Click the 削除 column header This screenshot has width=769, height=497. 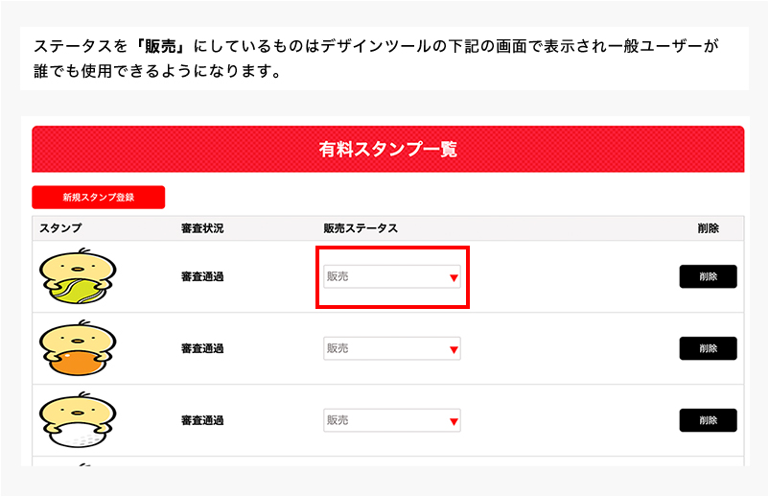[x=708, y=228]
